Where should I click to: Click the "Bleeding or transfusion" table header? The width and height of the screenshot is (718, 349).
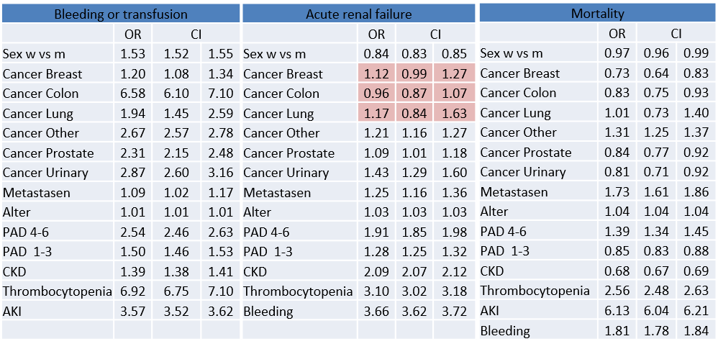tap(121, 14)
